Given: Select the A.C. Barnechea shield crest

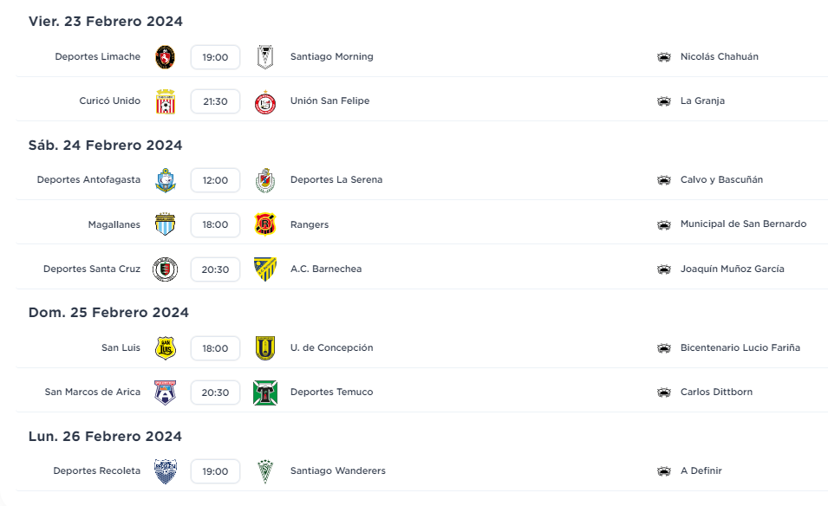Looking at the screenshot, I should tap(265, 269).
